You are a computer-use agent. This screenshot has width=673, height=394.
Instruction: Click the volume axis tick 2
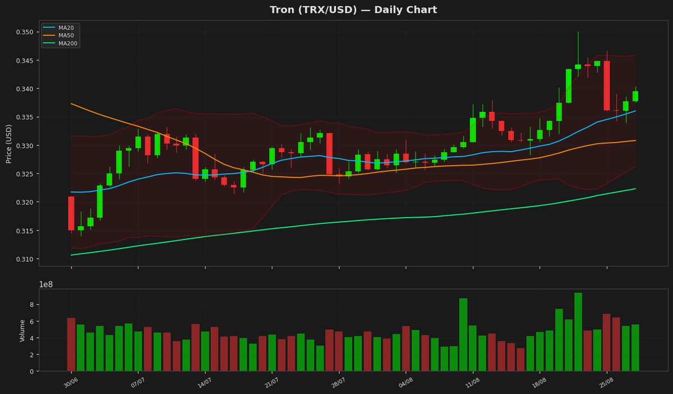(x=31, y=355)
